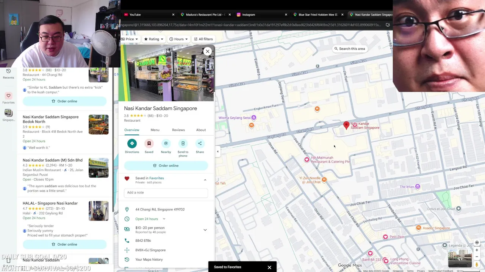Open the Rating filter dropdown
485x272 pixels.
[x=153, y=39]
